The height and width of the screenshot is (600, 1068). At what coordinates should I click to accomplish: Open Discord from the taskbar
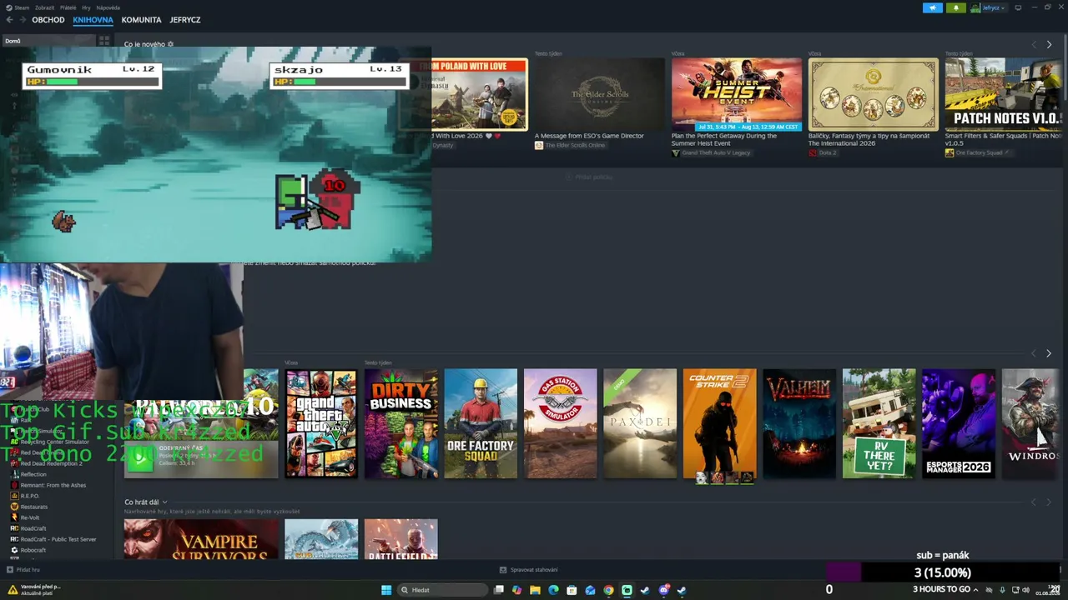pos(663,590)
